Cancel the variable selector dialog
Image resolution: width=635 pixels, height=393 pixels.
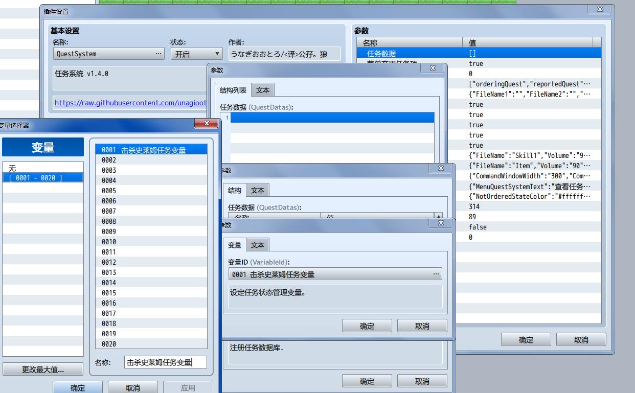133,387
